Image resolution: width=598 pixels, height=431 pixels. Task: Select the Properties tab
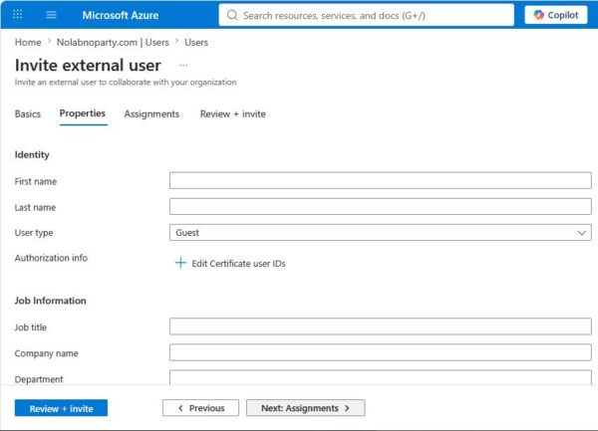[x=83, y=113]
